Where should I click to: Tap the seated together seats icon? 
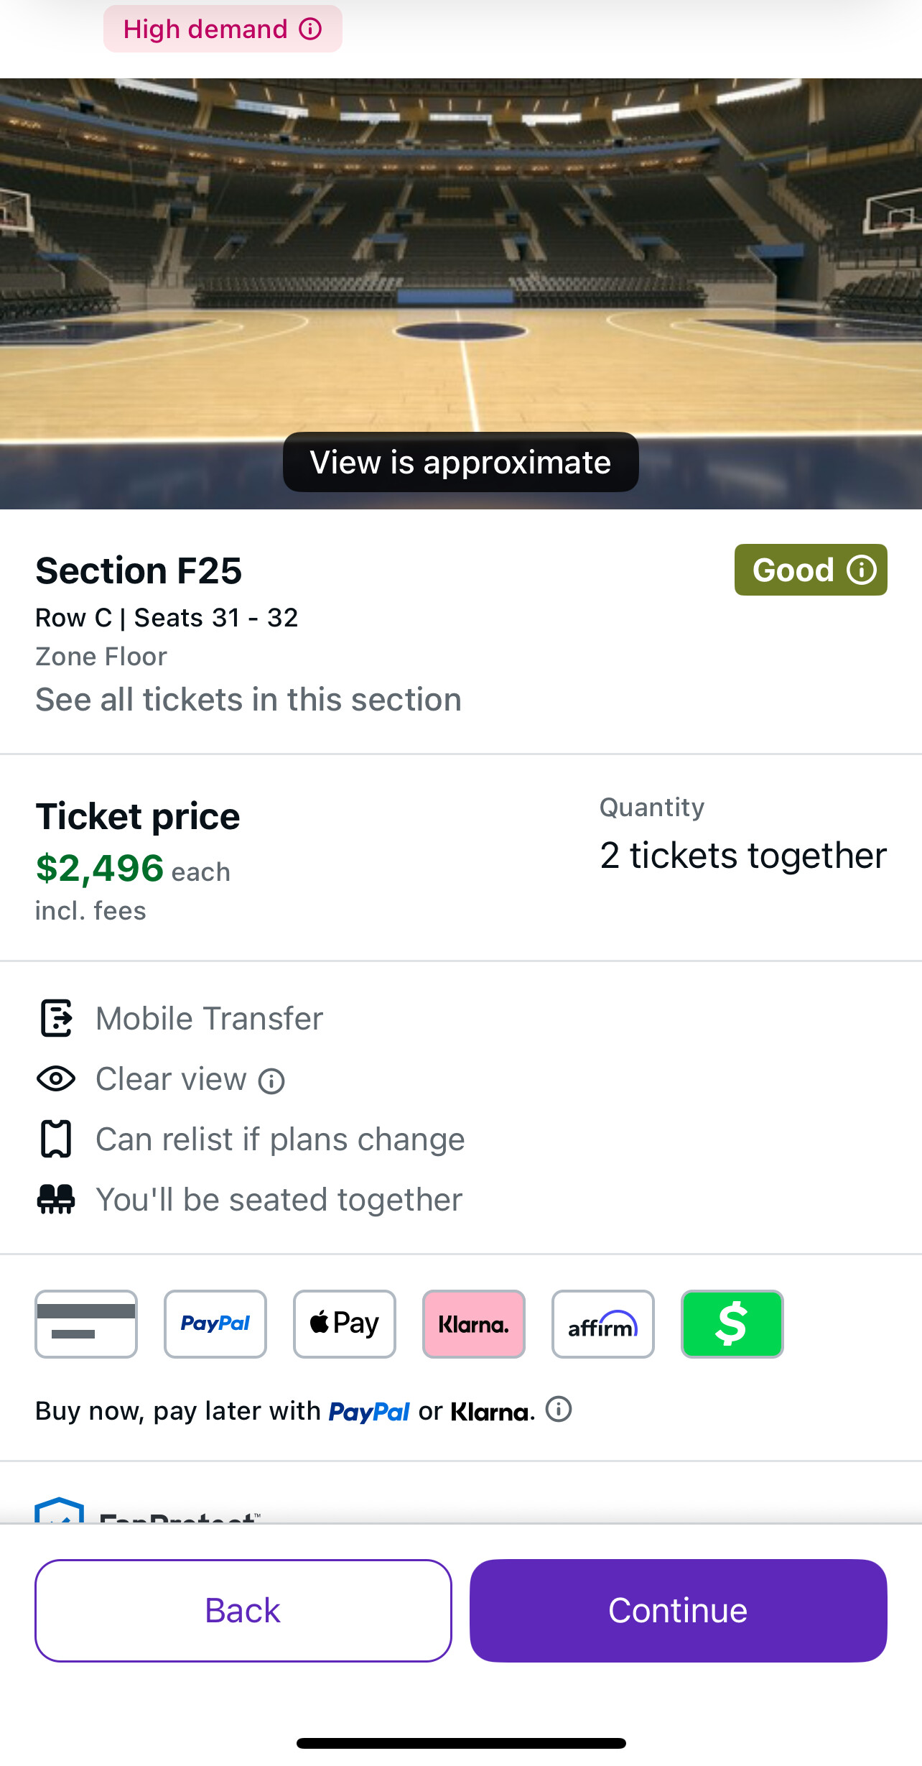56,1199
